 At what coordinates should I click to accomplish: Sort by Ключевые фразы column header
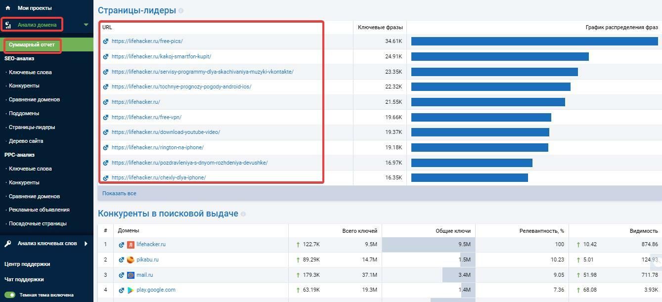(x=380, y=28)
